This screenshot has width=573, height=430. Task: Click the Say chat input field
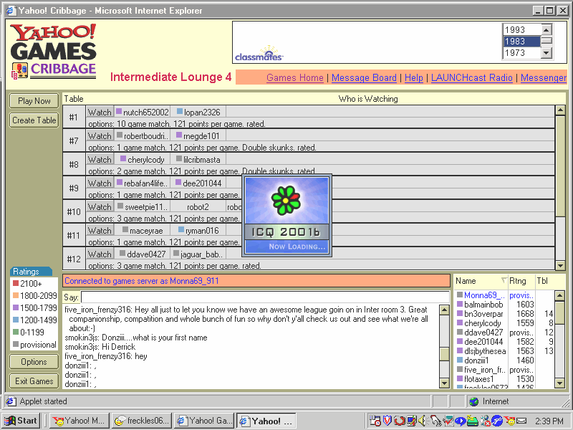[265, 297]
